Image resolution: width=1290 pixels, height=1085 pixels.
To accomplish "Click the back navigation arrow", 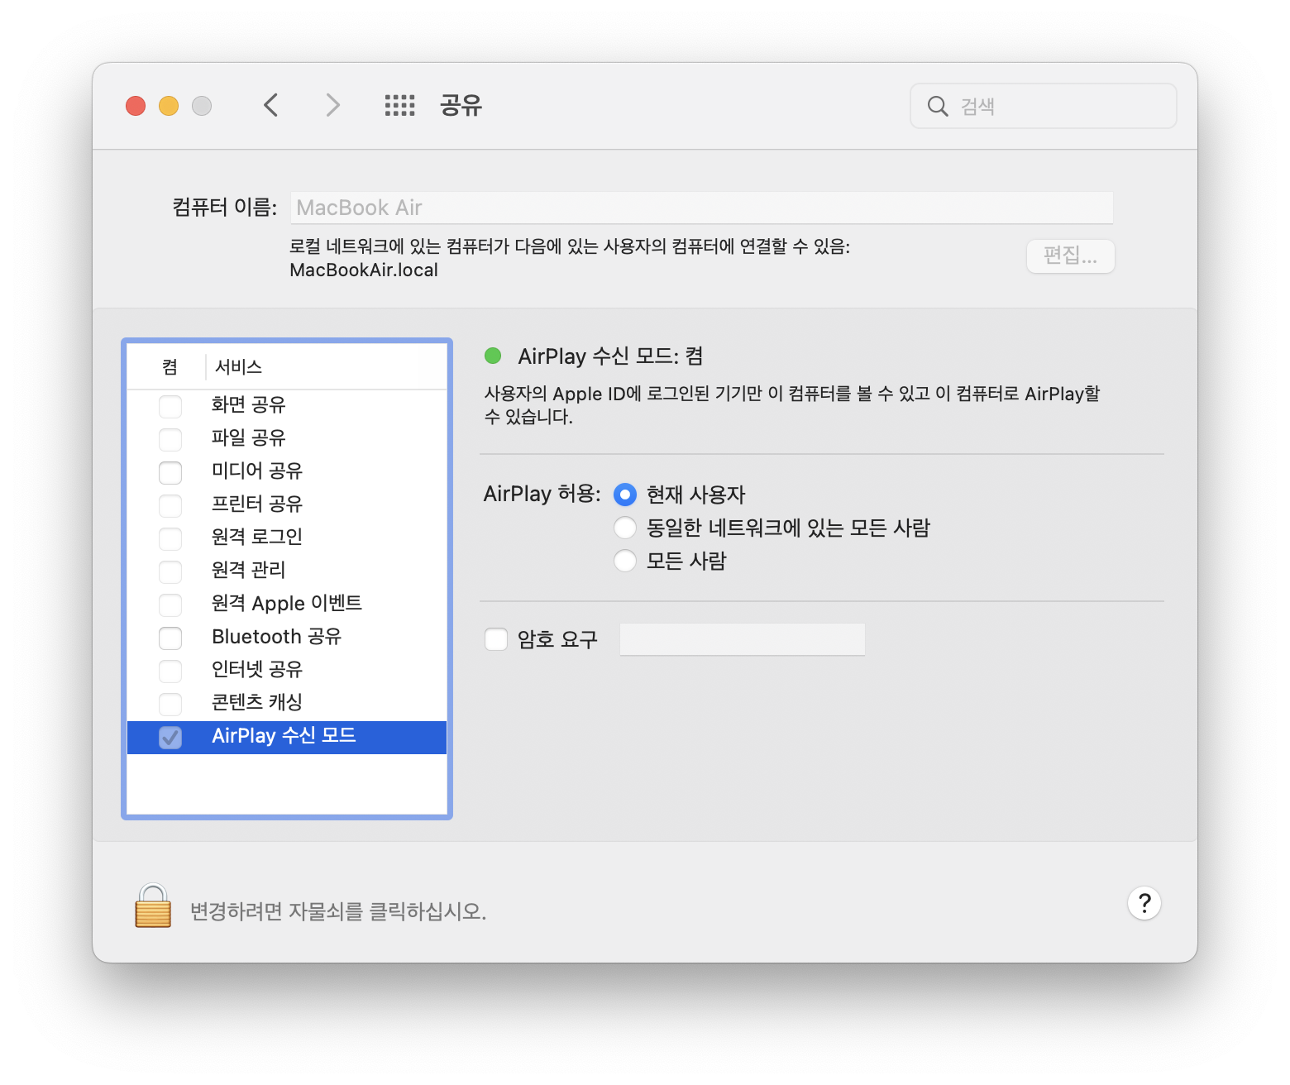I will click(x=270, y=105).
